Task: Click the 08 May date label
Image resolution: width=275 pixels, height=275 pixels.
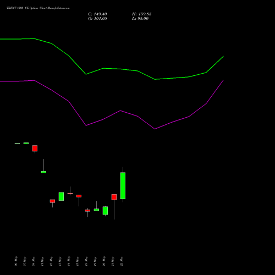Action: pos(34,261)
